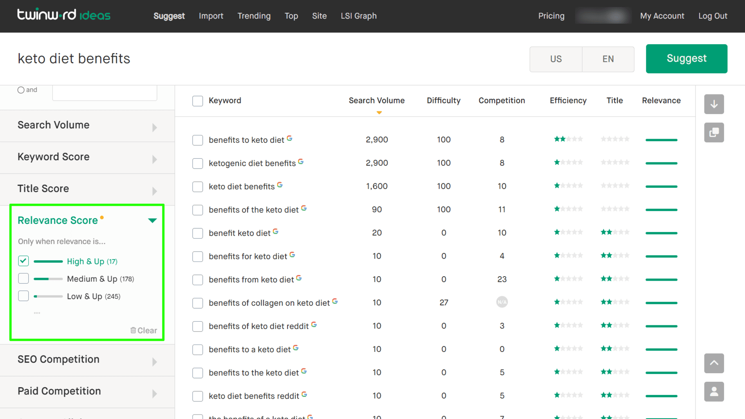Open the LSI Graph page

click(x=358, y=16)
